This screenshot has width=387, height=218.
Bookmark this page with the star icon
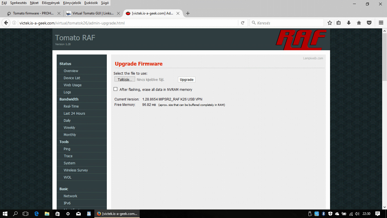(x=329, y=23)
